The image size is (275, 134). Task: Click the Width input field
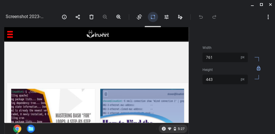coord(221,57)
